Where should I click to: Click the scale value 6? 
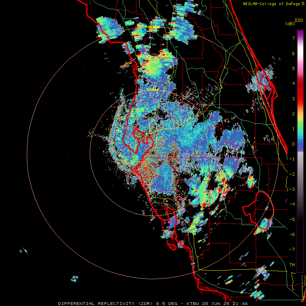(x=293, y=53)
